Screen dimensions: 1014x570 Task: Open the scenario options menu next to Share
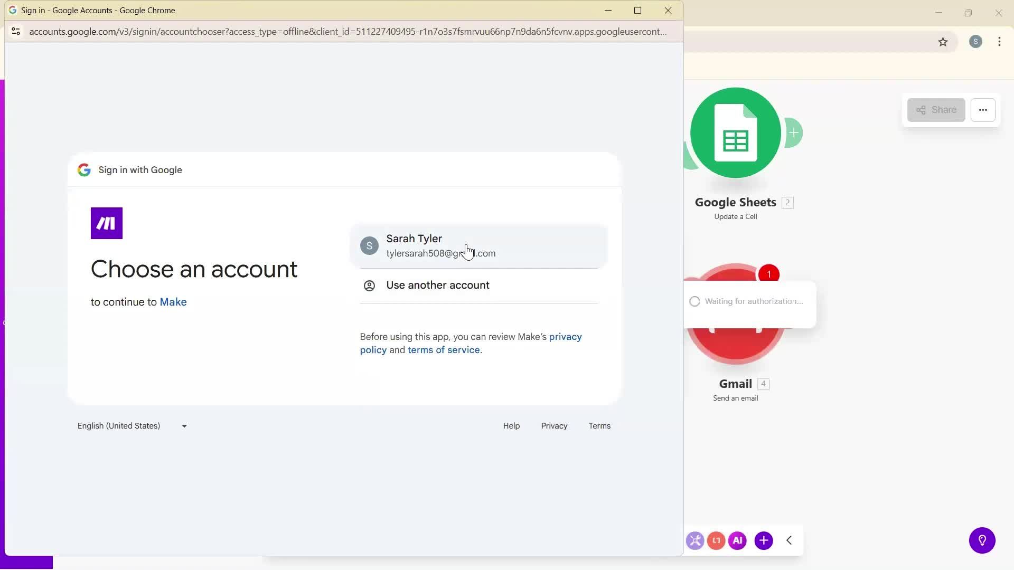[x=983, y=110]
